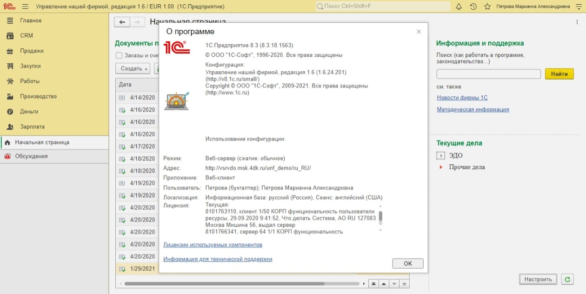Image resolution: width=586 pixels, height=294 pixels.
Task: Select the 4/17/2020 row
Action: 137,147
